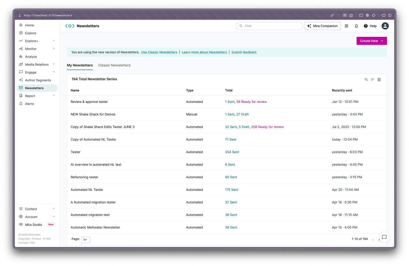Open 60 Sent link for Refactoring tester

(231, 177)
